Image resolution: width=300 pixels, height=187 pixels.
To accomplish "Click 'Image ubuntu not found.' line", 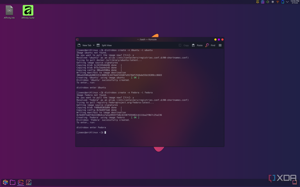I will (x=91, y=53).
